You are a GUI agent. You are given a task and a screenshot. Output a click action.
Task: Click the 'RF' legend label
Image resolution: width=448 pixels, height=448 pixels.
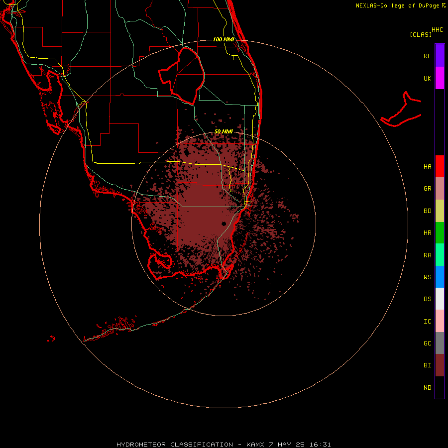(427, 56)
